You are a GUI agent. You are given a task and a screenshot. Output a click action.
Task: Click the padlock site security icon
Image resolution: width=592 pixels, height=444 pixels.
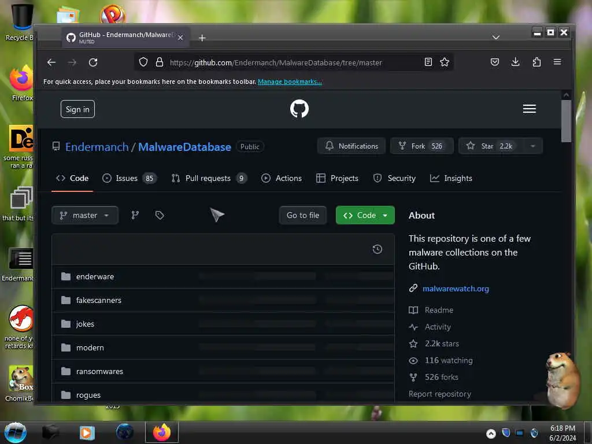pyautogui.click(x=160, y=62)
